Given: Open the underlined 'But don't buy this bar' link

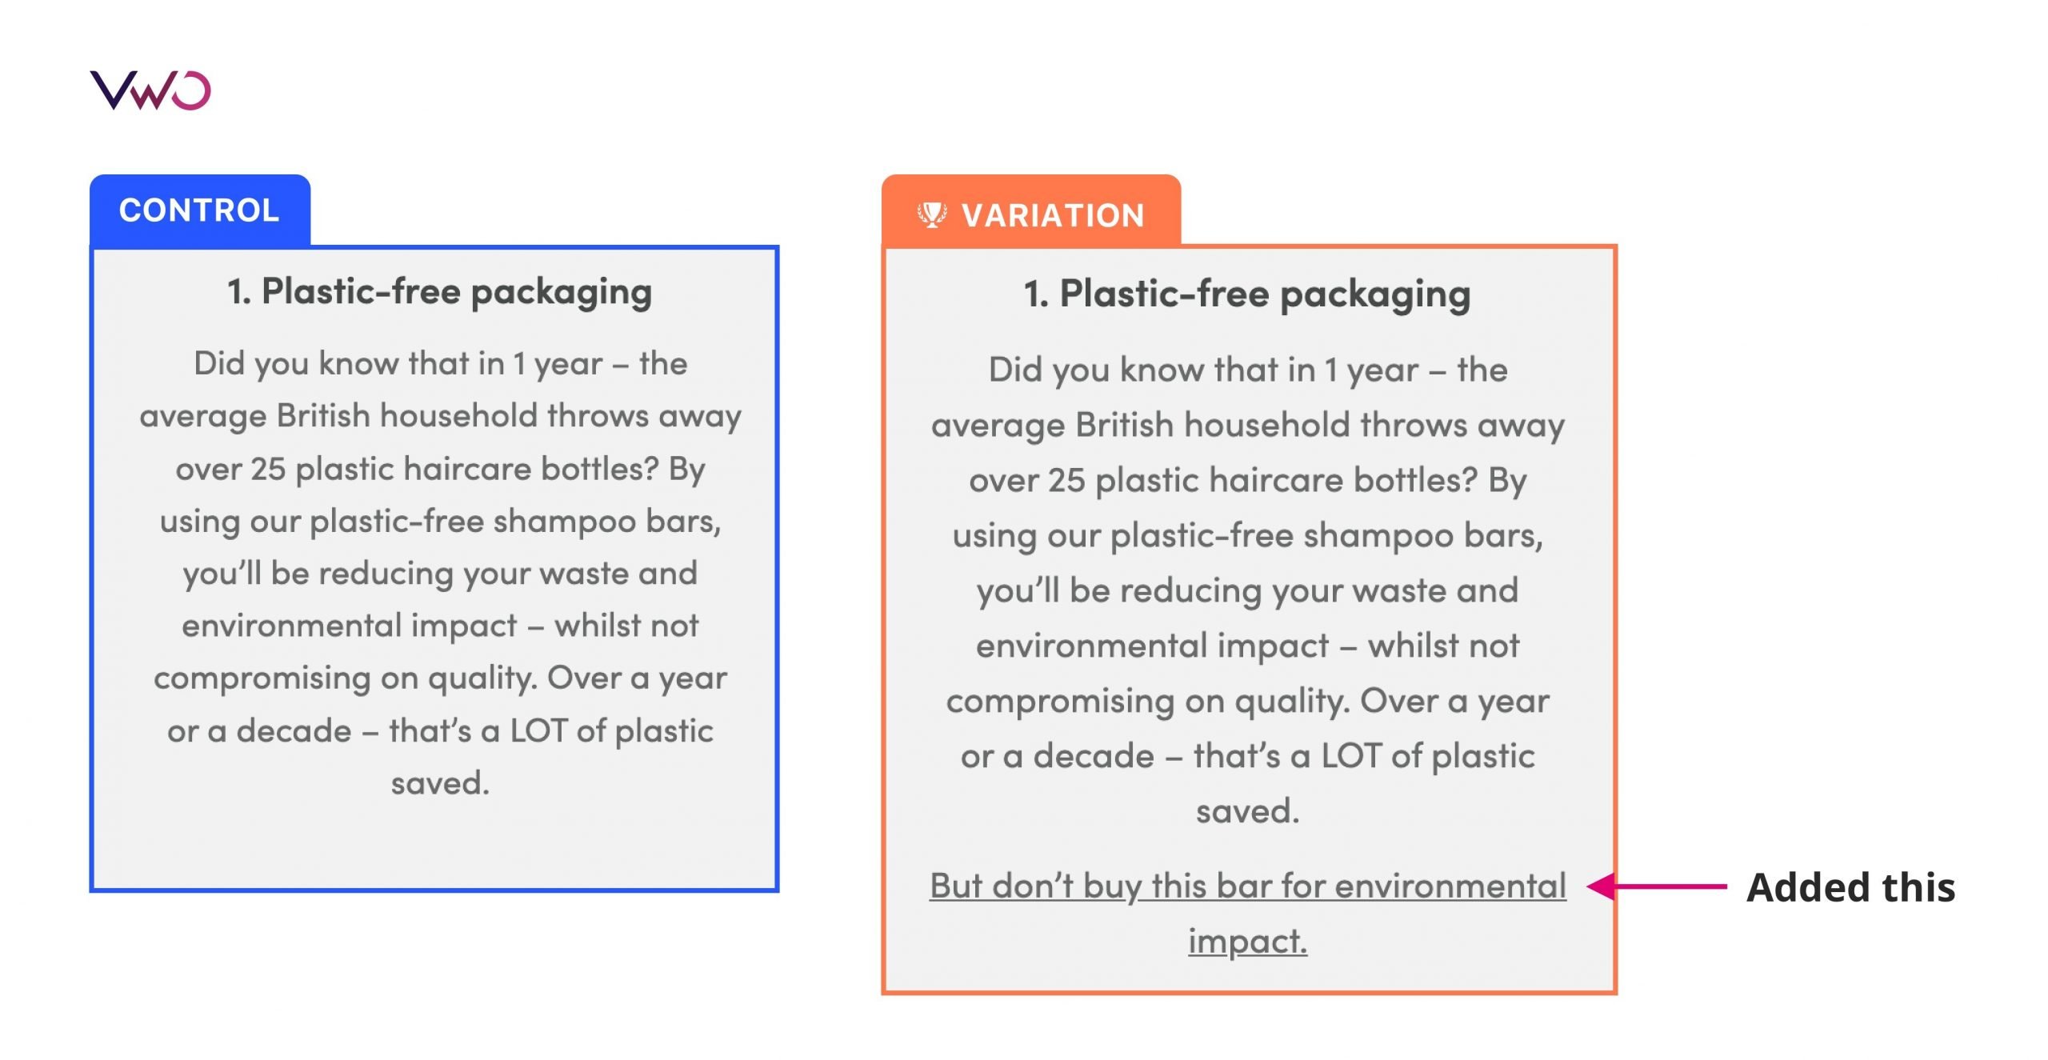Looking at the screenshot, I should pyautogui.click(x=1248, y=913).
